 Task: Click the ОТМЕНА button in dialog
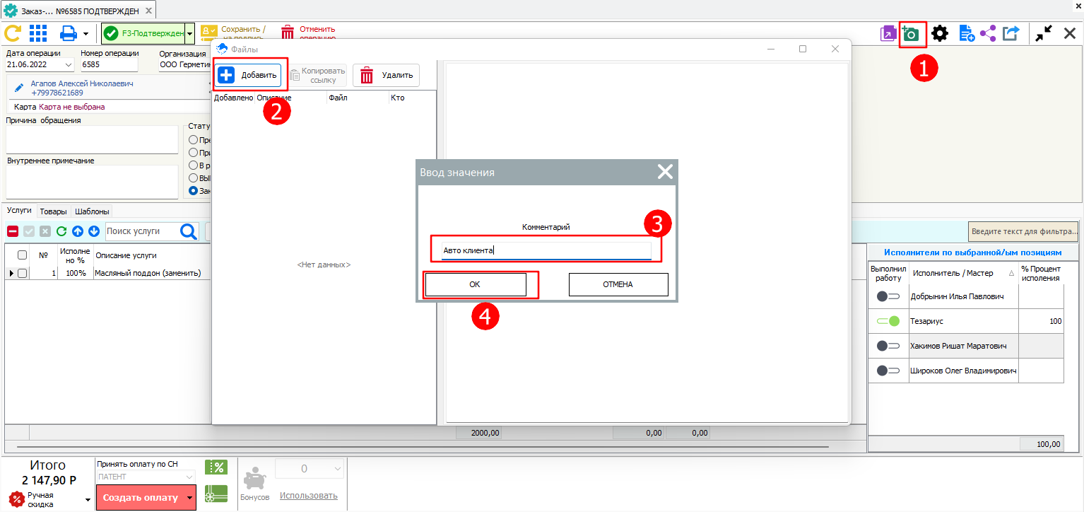tap(618, 284)
